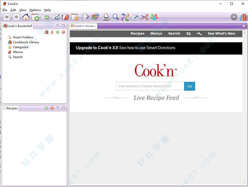The width and height of the screenshot is (248, 187).
Task: Click red delete button in Bookshelf panel
Action: point(63,32)
